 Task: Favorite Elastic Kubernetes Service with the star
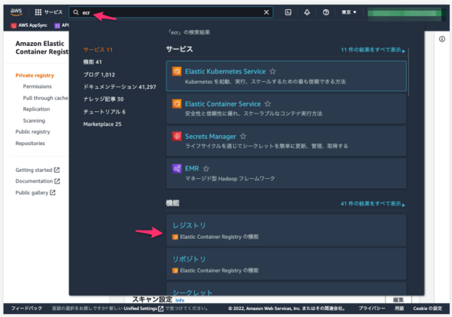(x=273, y=71)
